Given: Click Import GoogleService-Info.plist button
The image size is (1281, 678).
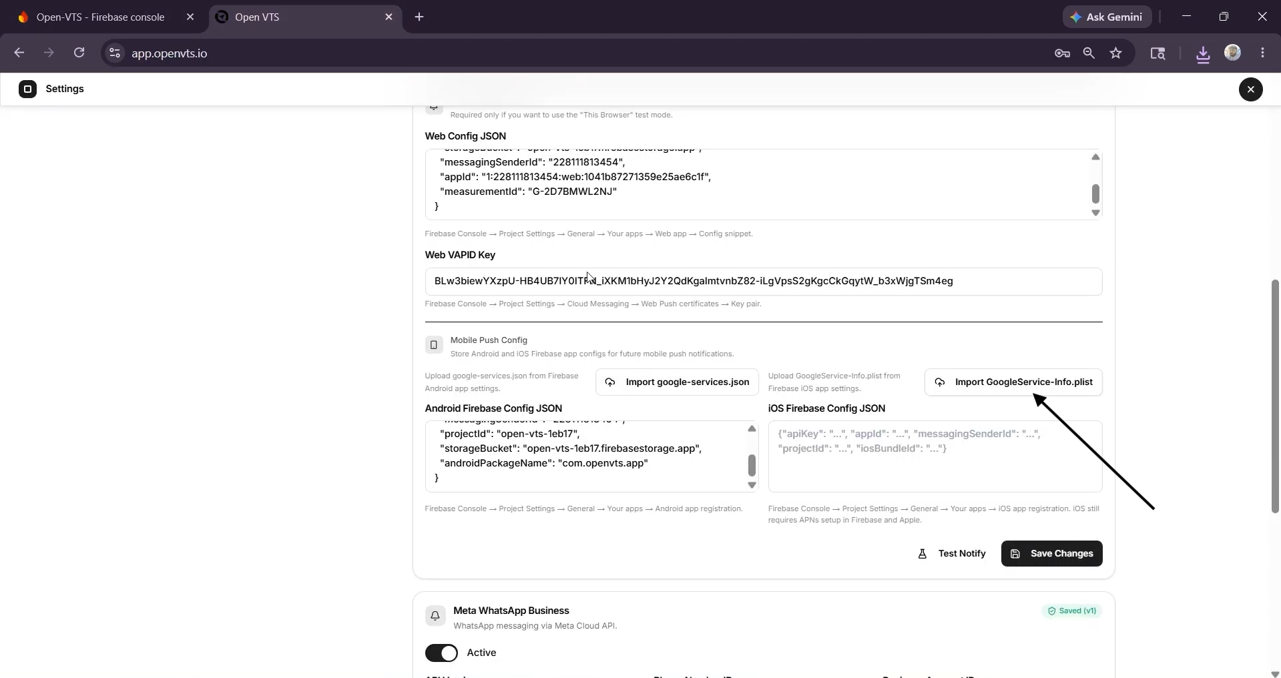Looking at the screenshot, I should click(1013, 382).
